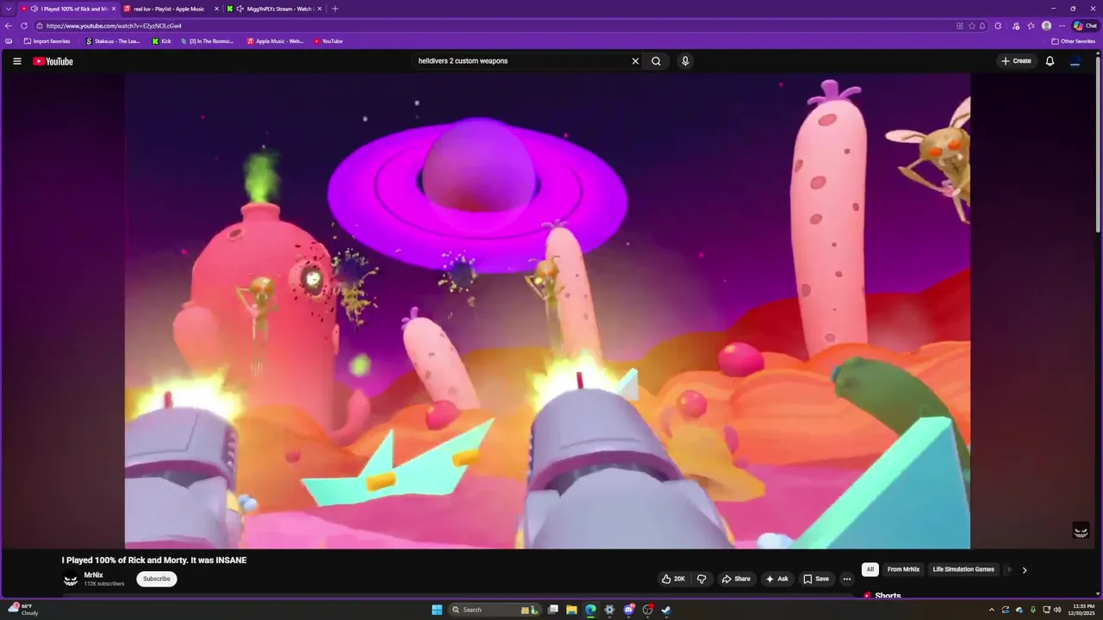
Task: Open the browser extensions icon
Action: (x=999, y=26)
